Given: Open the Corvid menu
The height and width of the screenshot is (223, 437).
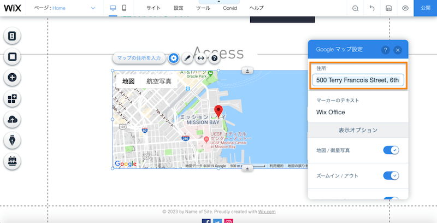Looking at the screenshot, I should 230,8.
